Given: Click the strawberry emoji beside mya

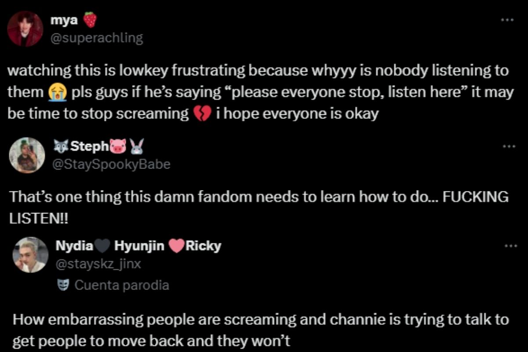Looking at the screenshot, I should pos(90,19).
